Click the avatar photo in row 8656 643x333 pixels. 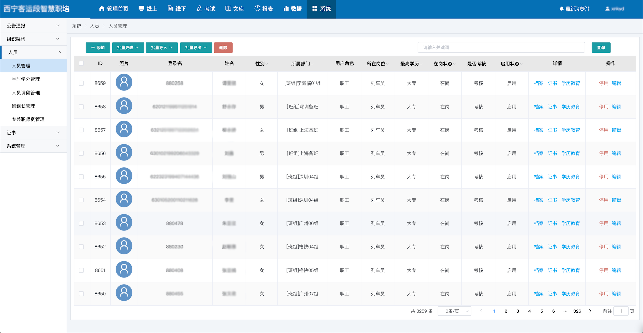(124, 153)
